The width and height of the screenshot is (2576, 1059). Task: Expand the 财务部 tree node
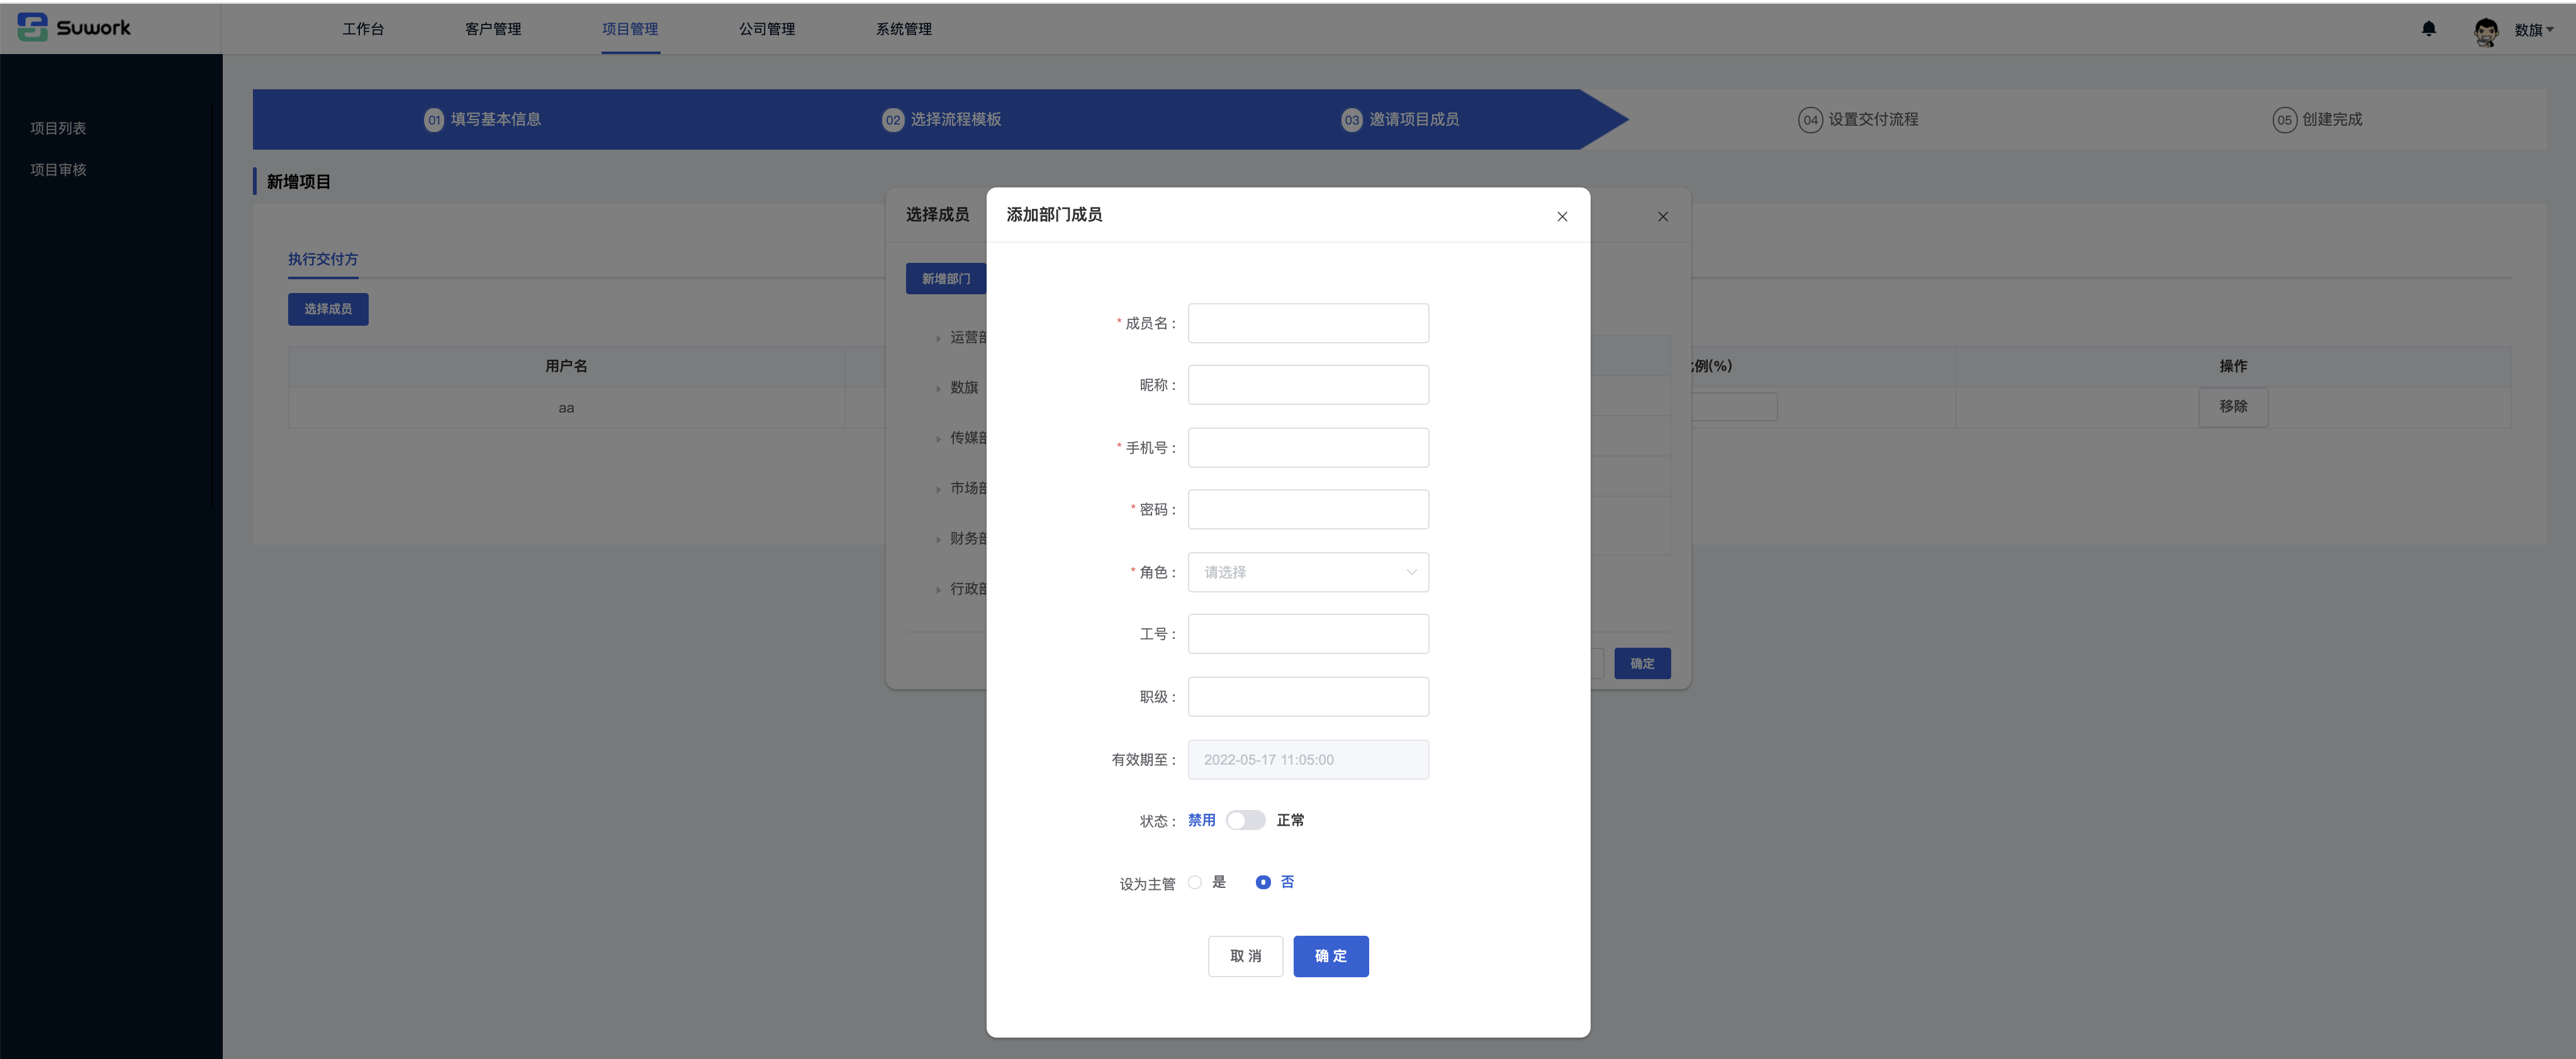coord(938,540)
